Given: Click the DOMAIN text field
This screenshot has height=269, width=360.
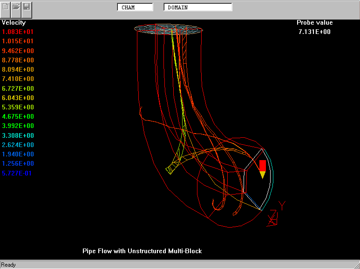Looking at the screenshot, I should click(x=198, y=7).
